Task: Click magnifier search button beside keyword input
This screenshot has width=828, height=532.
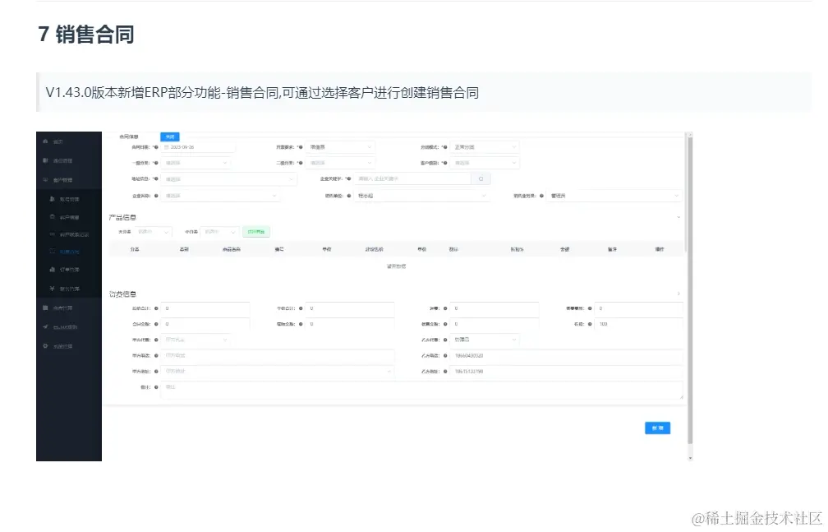Action: click(481, 178)
